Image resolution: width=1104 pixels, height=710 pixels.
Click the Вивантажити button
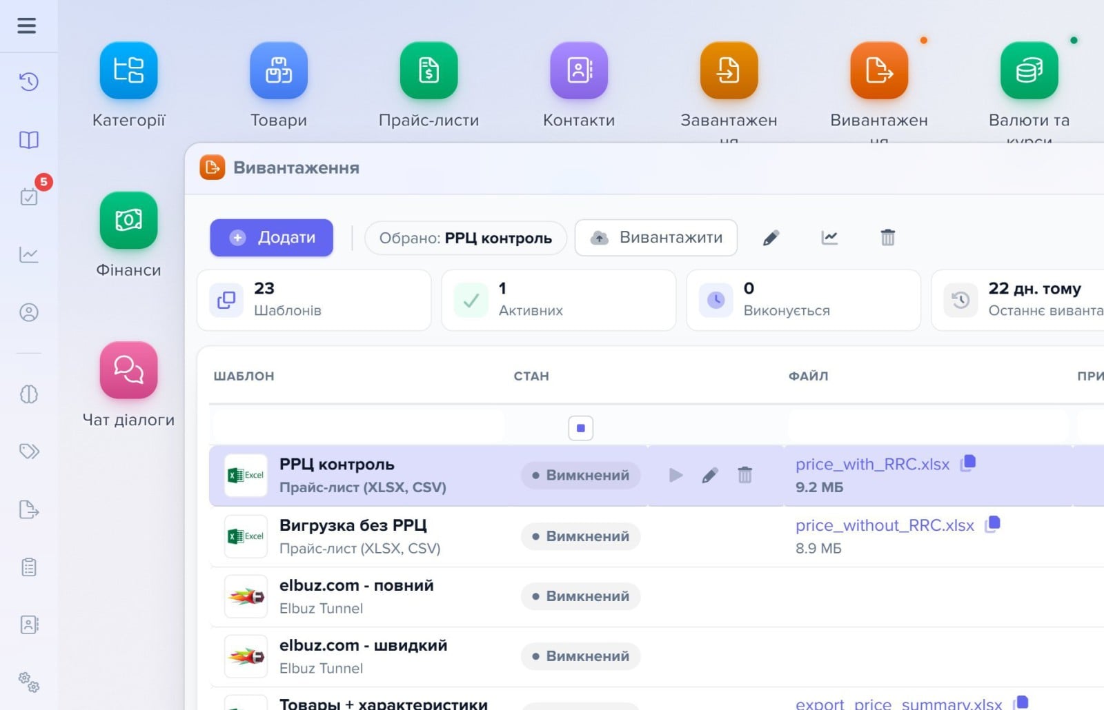click(656, 238)
